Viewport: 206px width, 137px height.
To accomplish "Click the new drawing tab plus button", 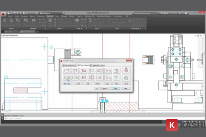I will click(x=38, y=32).
